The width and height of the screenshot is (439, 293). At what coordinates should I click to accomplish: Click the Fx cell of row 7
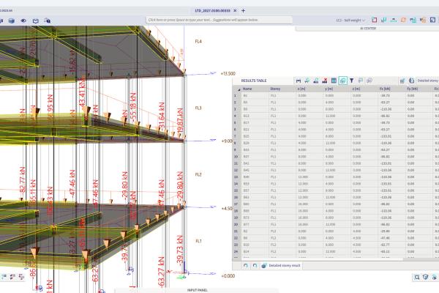point(391,136)
